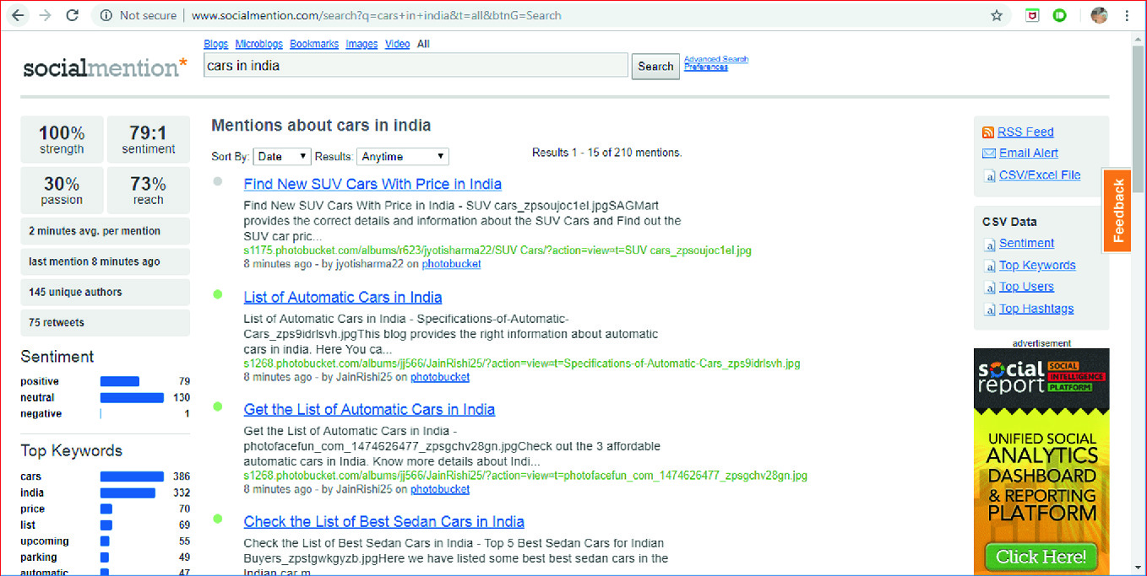Click the Click Here! ad button

tap(1041, 557)
